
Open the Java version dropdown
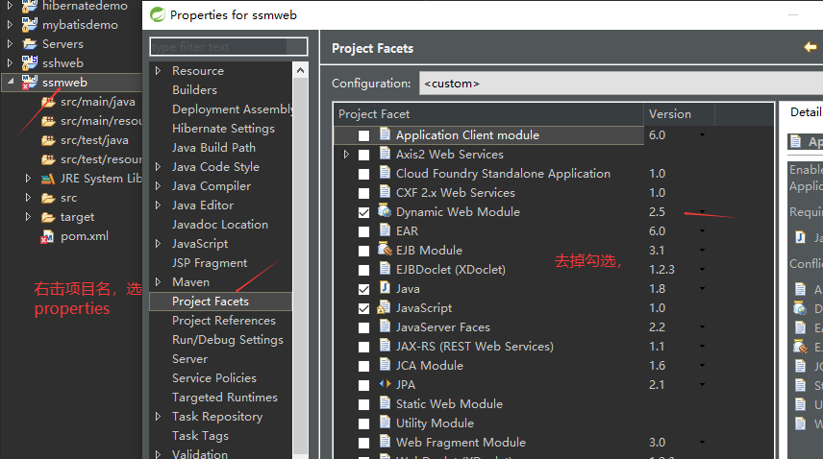[702, 288]
